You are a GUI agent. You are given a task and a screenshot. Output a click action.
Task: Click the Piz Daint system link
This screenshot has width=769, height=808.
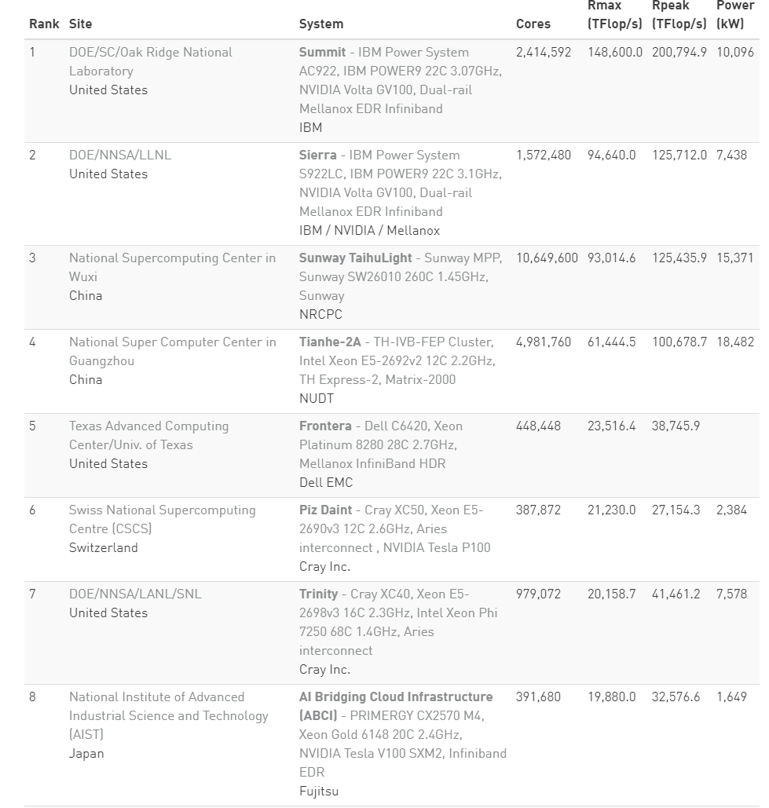click(x=325, y=510)
